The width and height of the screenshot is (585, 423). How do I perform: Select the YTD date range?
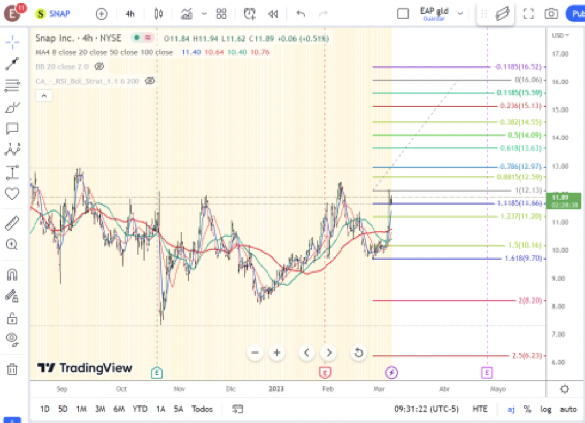[140, 409]
